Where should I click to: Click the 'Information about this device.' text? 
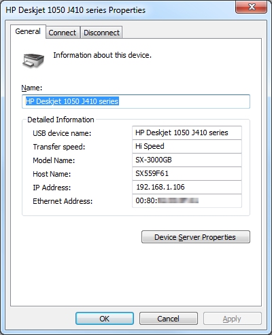[x=102, y=55]
